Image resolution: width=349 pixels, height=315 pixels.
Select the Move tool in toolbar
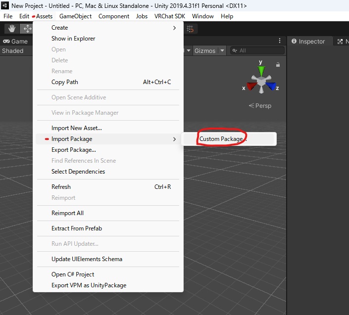click(x=27, y=29)
